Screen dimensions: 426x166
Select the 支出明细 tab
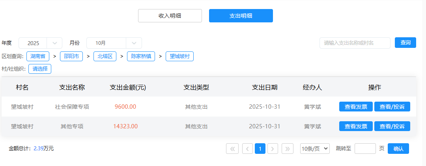tap(241, 16)
